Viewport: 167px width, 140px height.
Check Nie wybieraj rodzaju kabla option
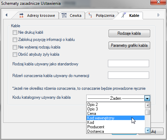coord(15,47)
